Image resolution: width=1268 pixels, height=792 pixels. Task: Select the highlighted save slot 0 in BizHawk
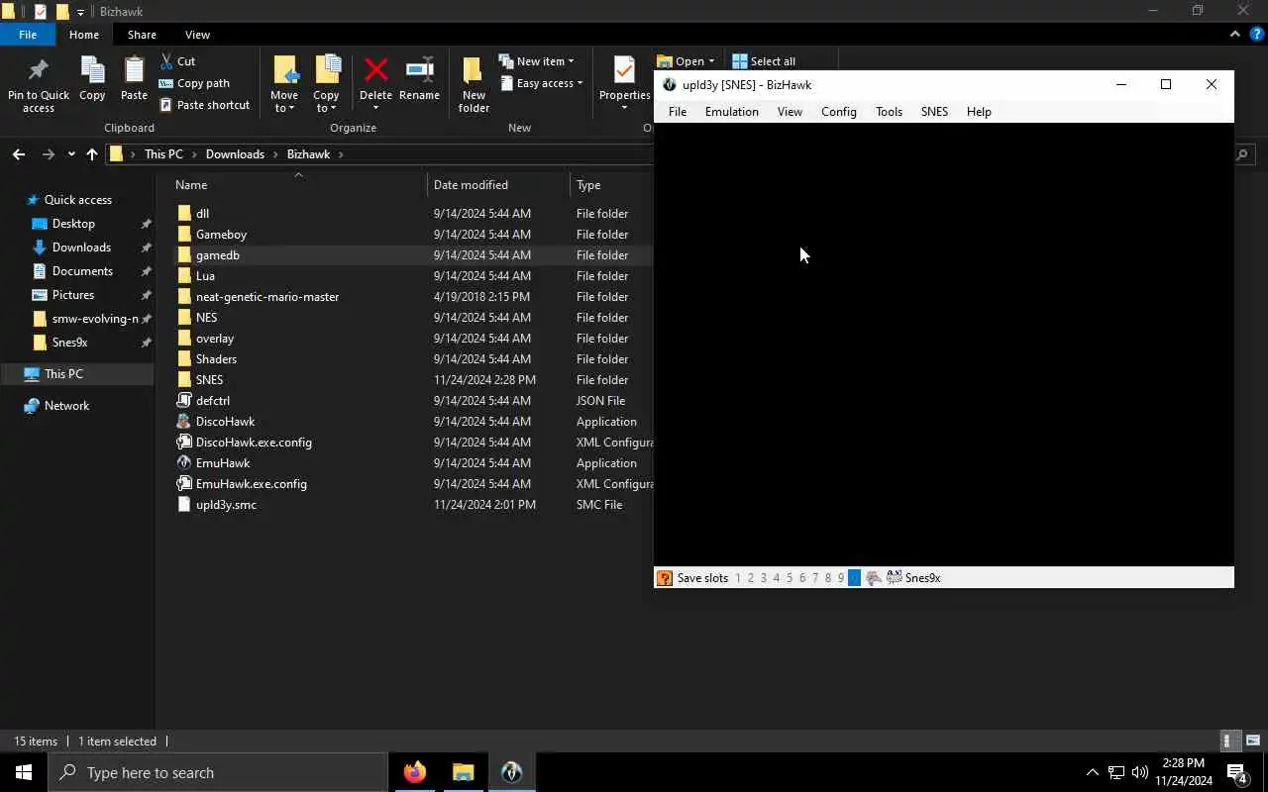(x=854, y=578)
